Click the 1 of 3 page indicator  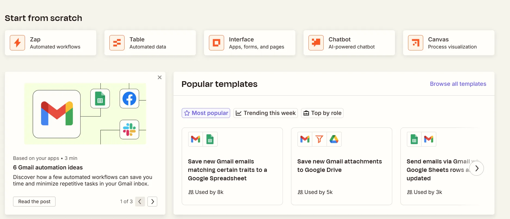coord(126,202)
